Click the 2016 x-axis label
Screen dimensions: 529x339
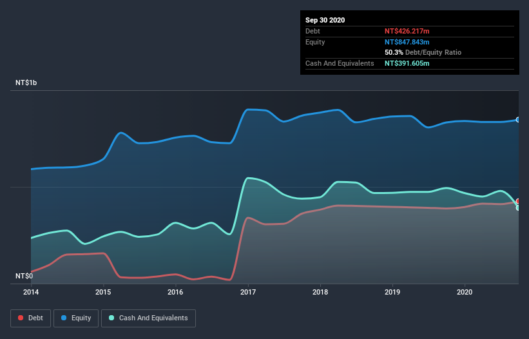coord(175,292)
